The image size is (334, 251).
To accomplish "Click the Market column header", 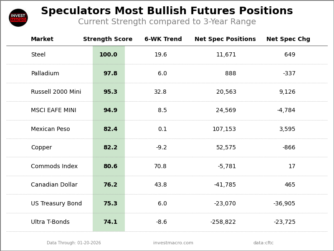I will click(42, 39).
